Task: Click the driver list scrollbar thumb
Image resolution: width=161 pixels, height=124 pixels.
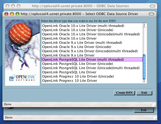Action: (x=144, y=66)
